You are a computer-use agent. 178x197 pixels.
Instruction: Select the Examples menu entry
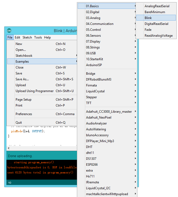click(x=42, y=62)
